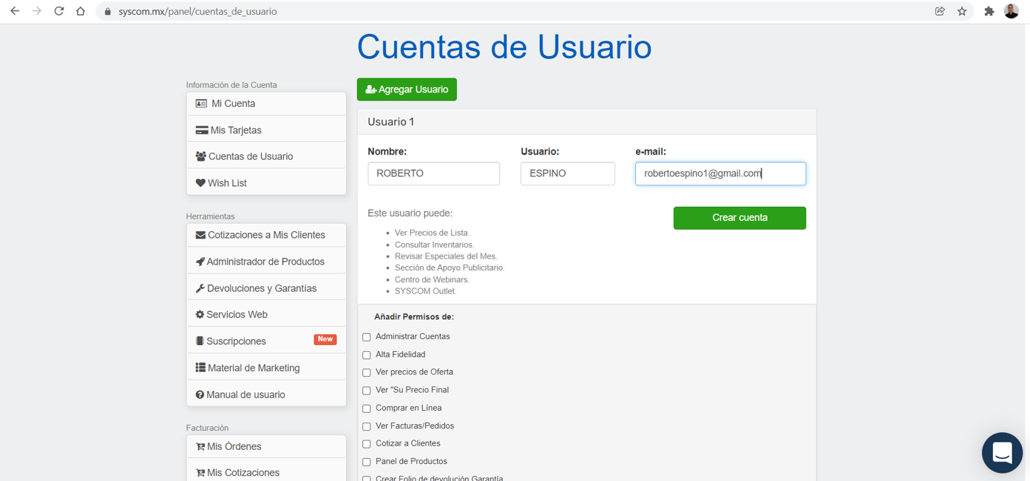Open the browser extensions puzzle icon
Viewport: 1030px width, 481px height.
[x=989, y=11]
